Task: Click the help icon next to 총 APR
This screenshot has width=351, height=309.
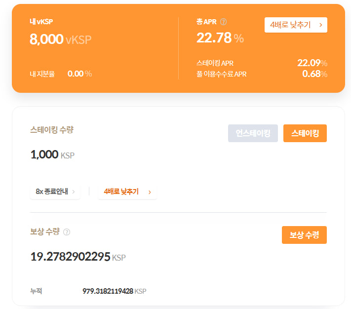Action: 223,22
